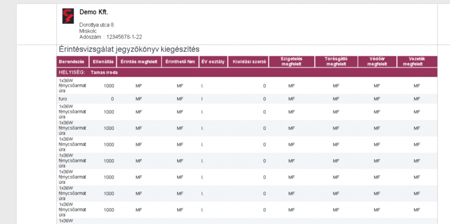450x224 pixels.
Task: Click furo row's Kioldási szorzó value 0
Action: pyautogui.click(x=264, y=99)
